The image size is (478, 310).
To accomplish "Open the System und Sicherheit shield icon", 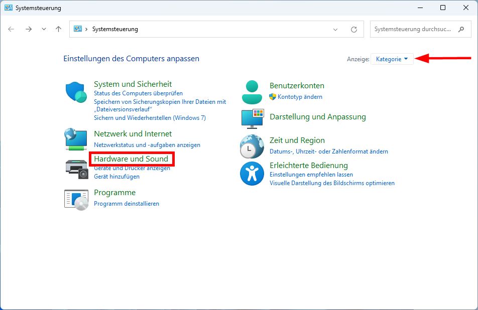I will click(x=76, y=93).
